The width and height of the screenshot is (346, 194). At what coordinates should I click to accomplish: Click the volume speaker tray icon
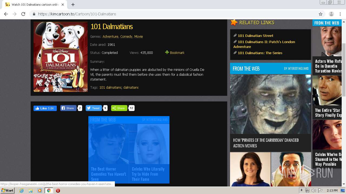tap(314, 190)
